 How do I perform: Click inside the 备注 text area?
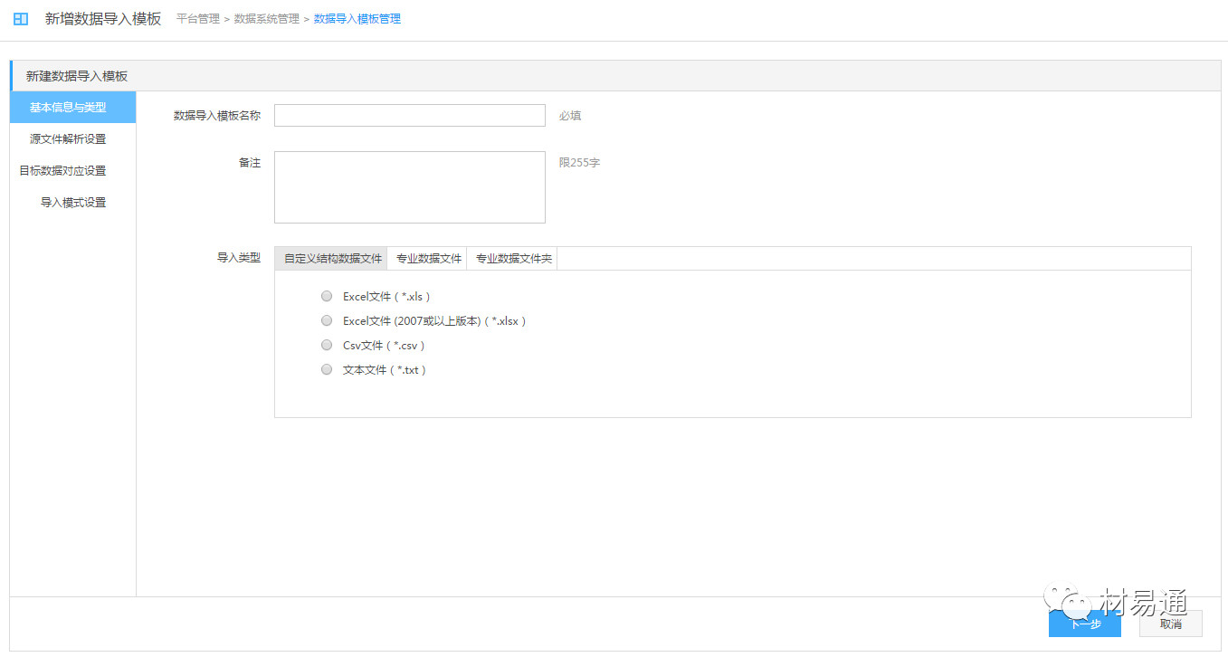point(409,187)
